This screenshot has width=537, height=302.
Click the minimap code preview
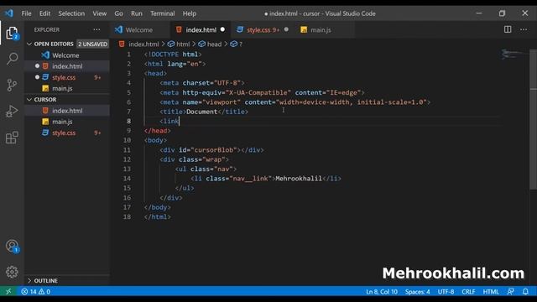coord(514,54)
